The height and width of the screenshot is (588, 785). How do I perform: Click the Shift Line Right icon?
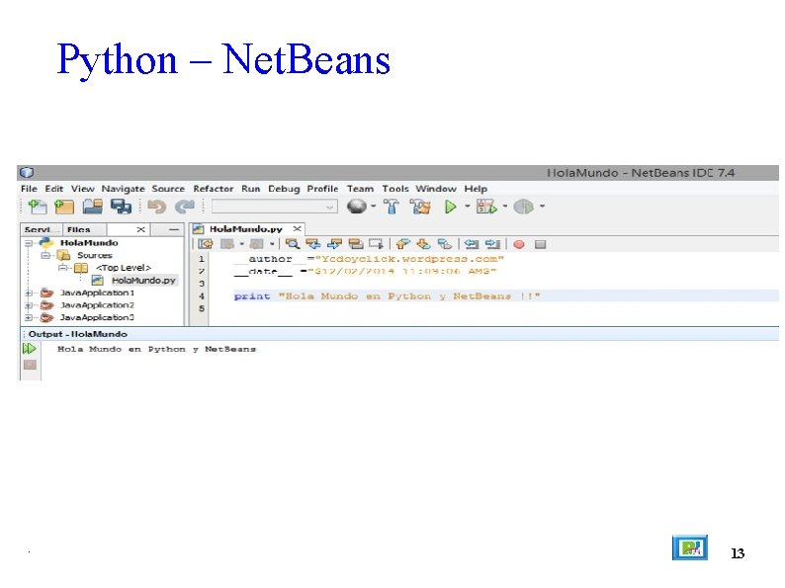(x=492, y=244)
